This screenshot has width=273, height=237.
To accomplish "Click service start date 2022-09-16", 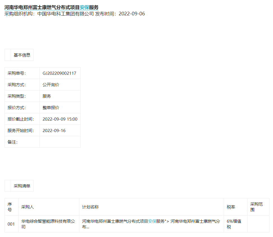I will [x=54, y=131].
